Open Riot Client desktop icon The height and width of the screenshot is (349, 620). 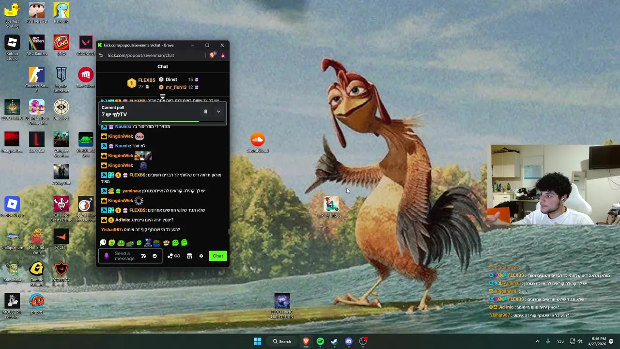click(86, 78)
